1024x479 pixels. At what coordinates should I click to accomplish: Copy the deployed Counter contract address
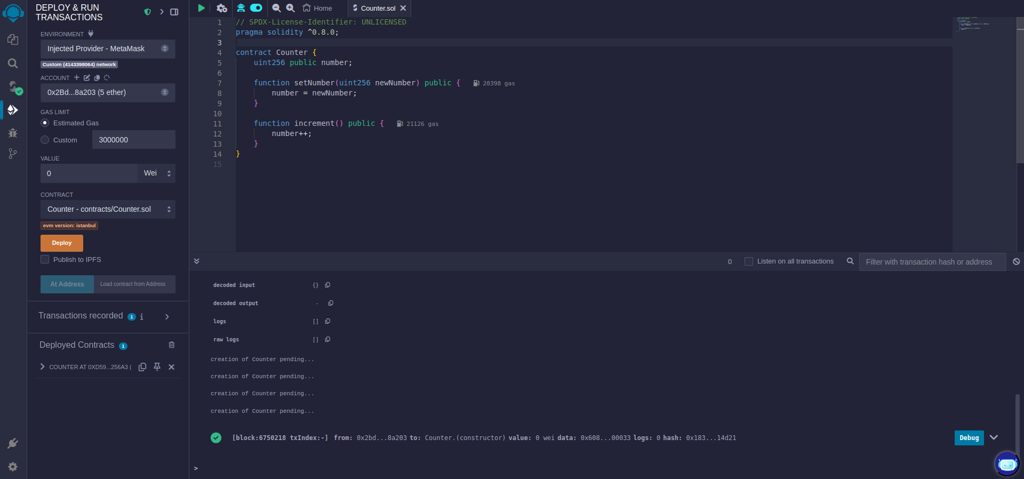142,367
